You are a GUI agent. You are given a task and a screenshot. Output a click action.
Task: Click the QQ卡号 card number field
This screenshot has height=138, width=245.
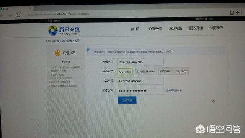tap(140, 81)
